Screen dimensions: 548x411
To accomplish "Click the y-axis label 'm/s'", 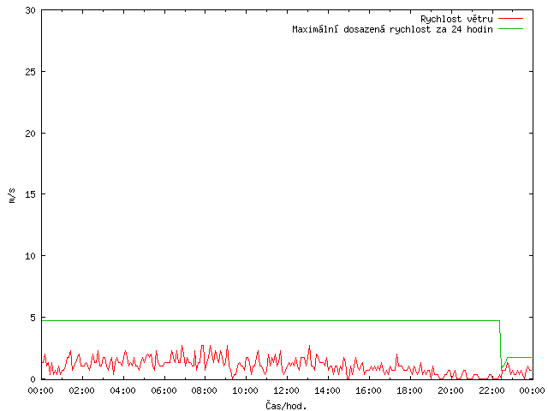I will click(x=12, y=195).
